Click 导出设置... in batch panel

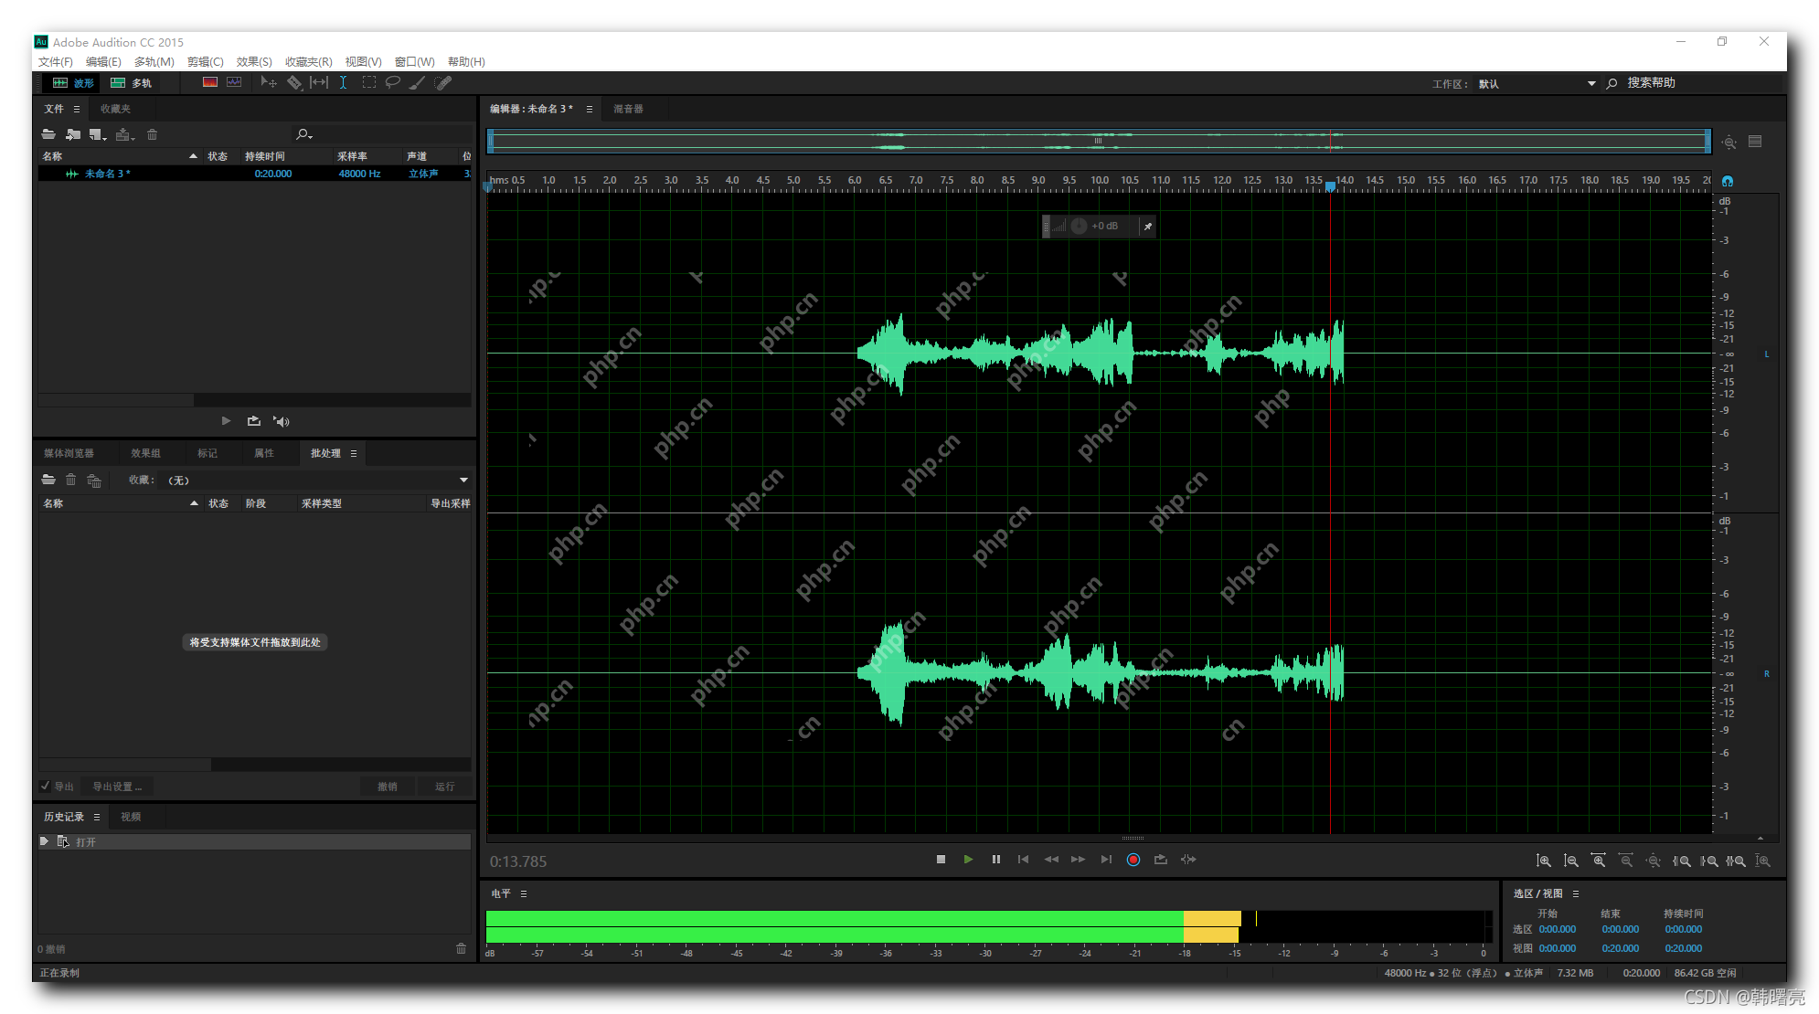click(x=116, y=786)
